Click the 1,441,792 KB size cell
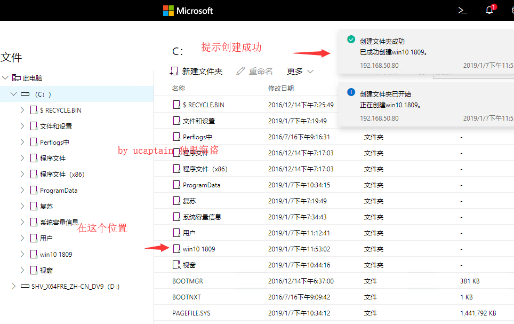This screenshot has width=514, height=324. 478,313
